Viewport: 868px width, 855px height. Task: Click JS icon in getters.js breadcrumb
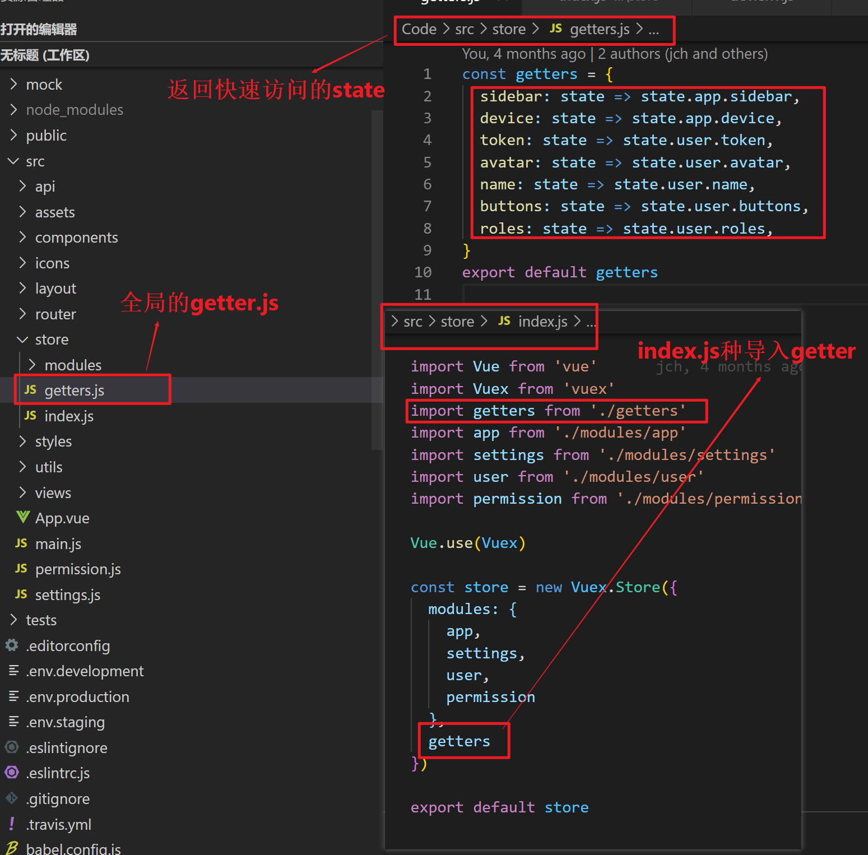[x=556, y=29]
